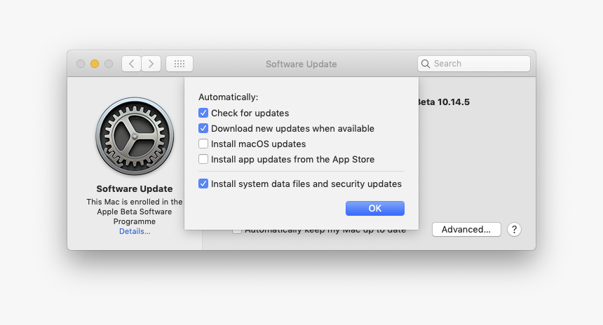
Task: Click 'This Mac is enrolled in the' text
Action: point(135,202)
